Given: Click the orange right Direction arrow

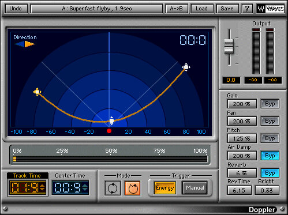Looking at the screenshot, I should 29,44.
